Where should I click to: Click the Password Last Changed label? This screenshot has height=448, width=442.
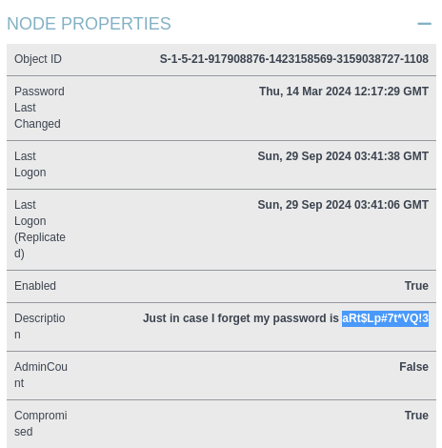pyautogui.click(x=39, y=108)
